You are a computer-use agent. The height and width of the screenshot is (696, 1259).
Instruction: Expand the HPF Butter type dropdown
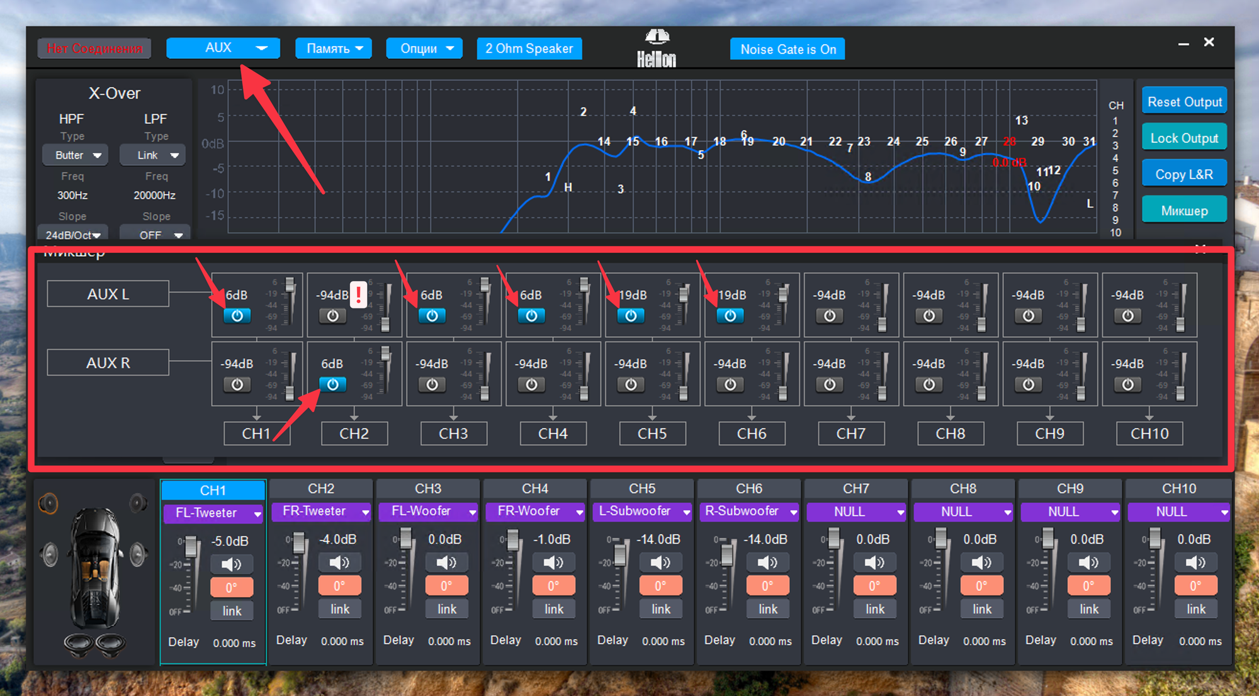(75, 155)
